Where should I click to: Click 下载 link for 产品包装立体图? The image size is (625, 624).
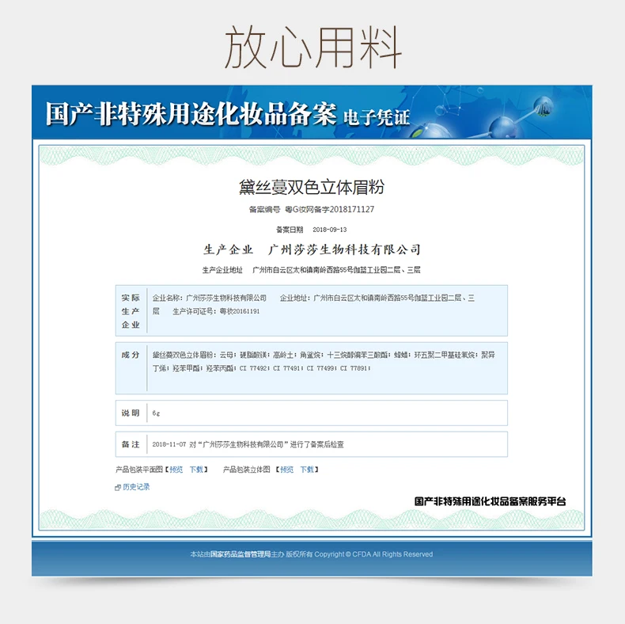(307, 470)
